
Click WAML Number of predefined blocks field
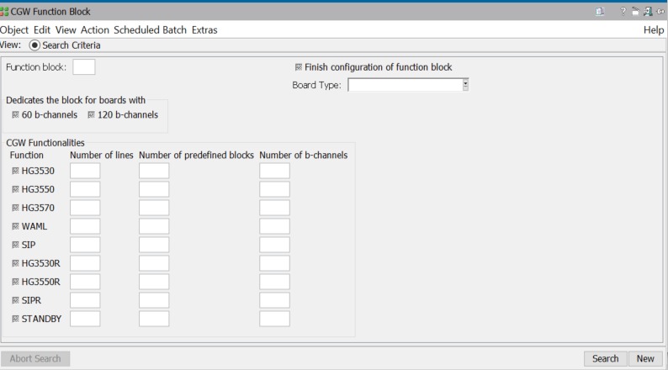coord(154,226)
